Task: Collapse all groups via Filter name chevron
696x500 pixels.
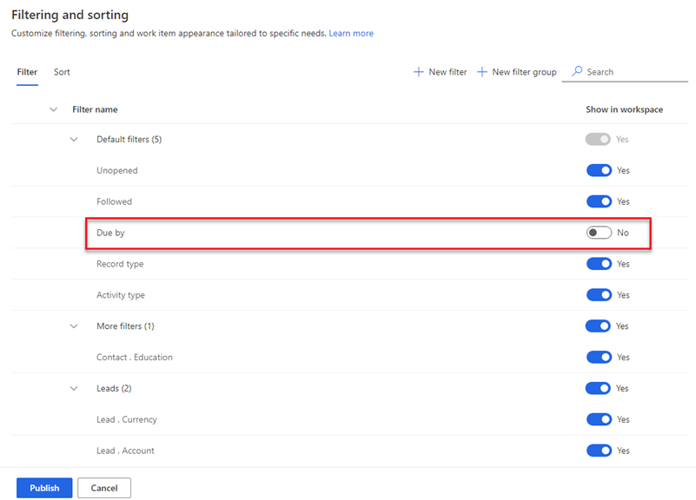Action: pos(53,109)
